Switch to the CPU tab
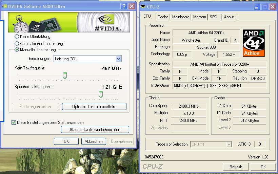 (147, 16)
